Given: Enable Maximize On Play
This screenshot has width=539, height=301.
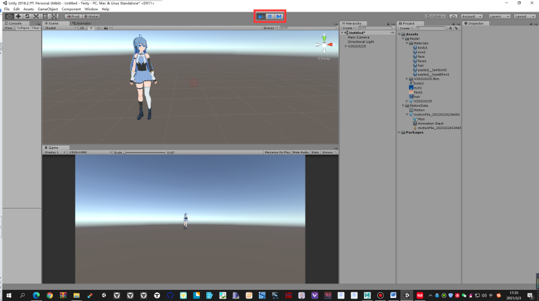Looking at the screenshot, I should pyautogui.click(x=277, y=152).
